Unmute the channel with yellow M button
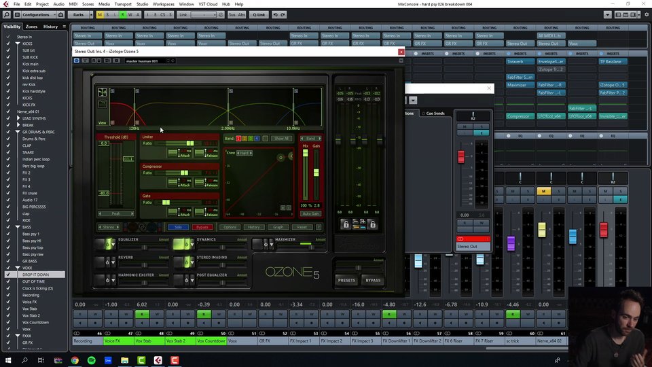 [543, 192]
